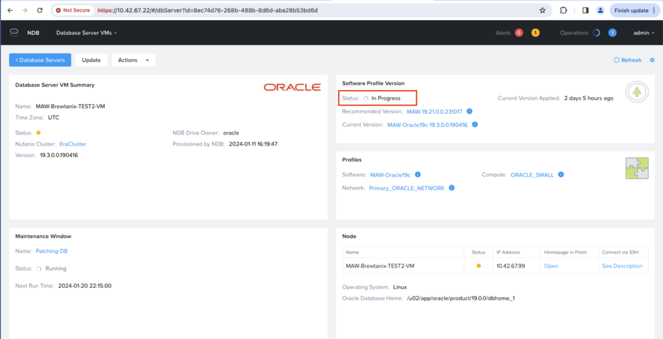Show info for the recommended version

pyautogui.click(x=469, y=111)
